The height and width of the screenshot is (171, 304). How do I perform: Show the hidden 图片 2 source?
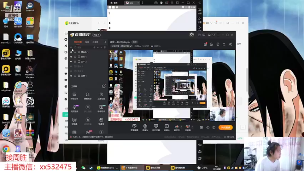click(71, 66)
